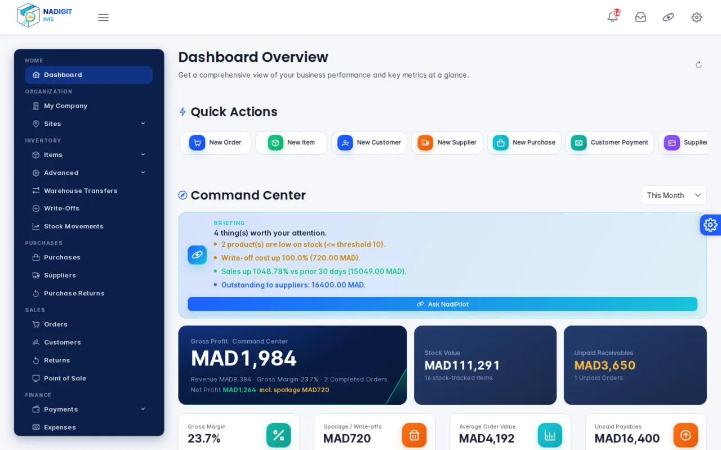This screenshot has width=721, height=450.
Task: Expand the Payments submenu chevron
Action: pyautogui.click(x=143, y=409)
